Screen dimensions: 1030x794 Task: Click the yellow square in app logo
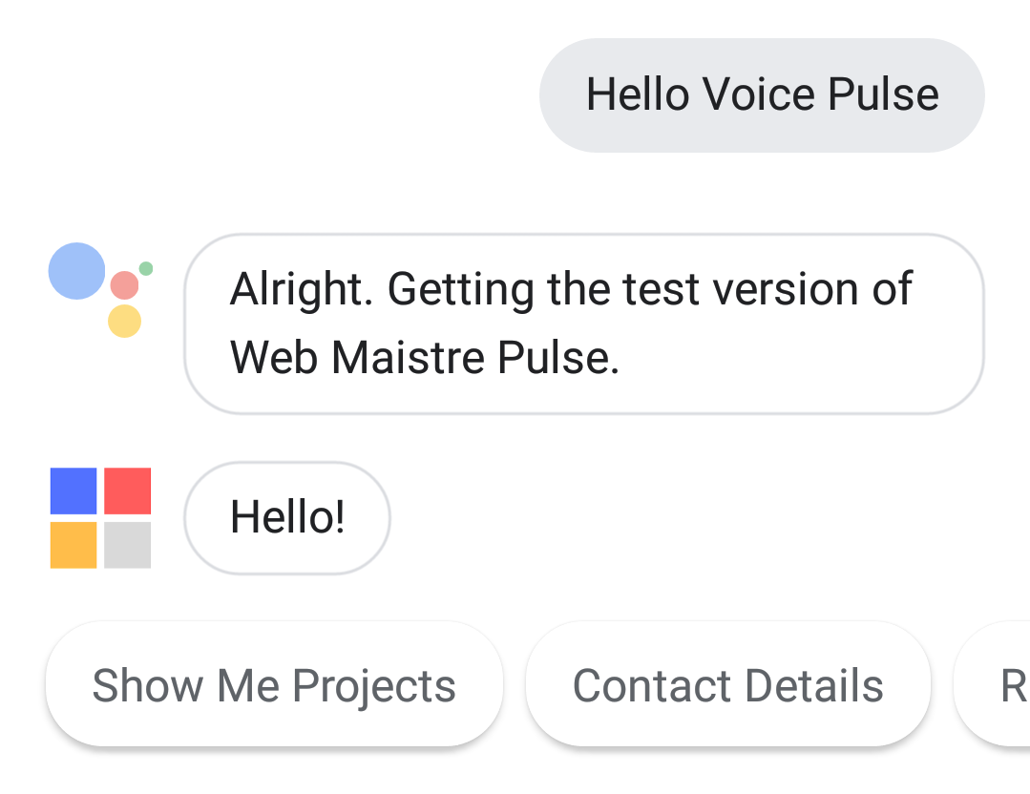click(74, 544)
